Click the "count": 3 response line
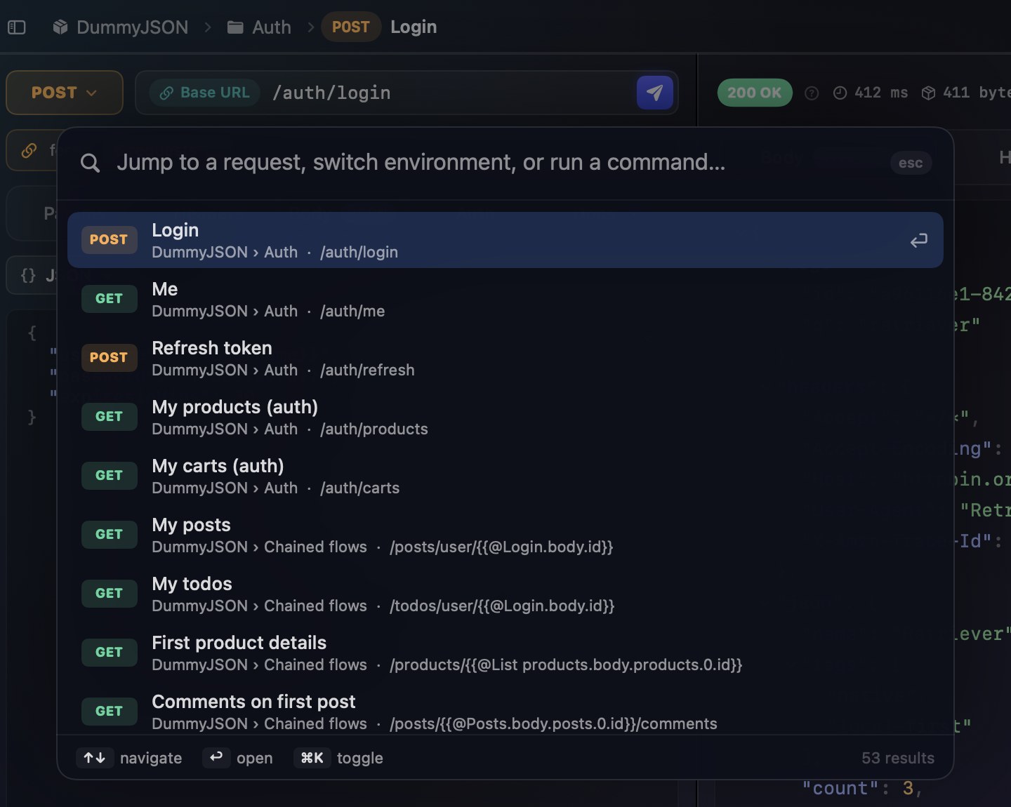Image resolution: width=1011 pixels, height=807 pixels. point(861,789)
